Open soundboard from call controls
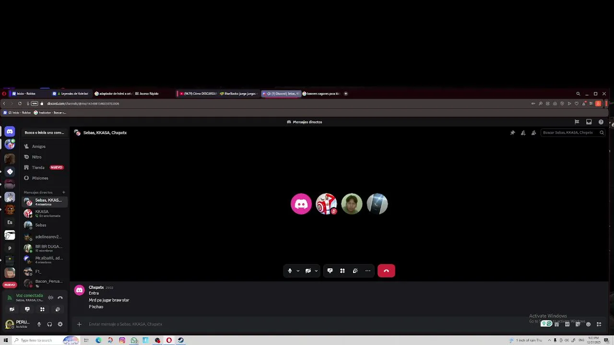This screenshot has height=345, width=614. tap(355, 271)
